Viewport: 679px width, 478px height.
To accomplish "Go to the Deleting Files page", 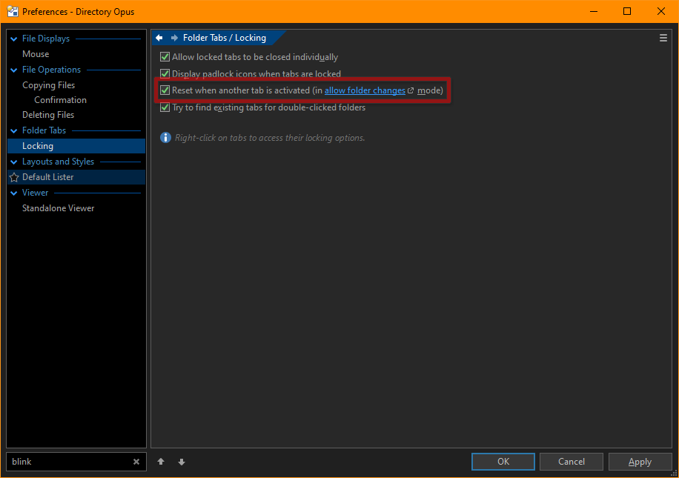I will point(48,115).
